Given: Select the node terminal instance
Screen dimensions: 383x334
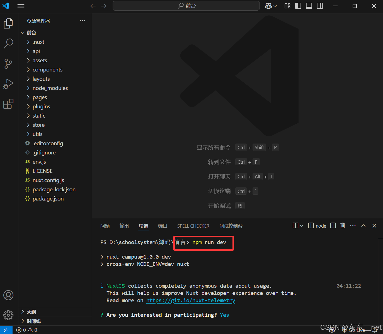Looking at the screenshot, I should [317, 226].
